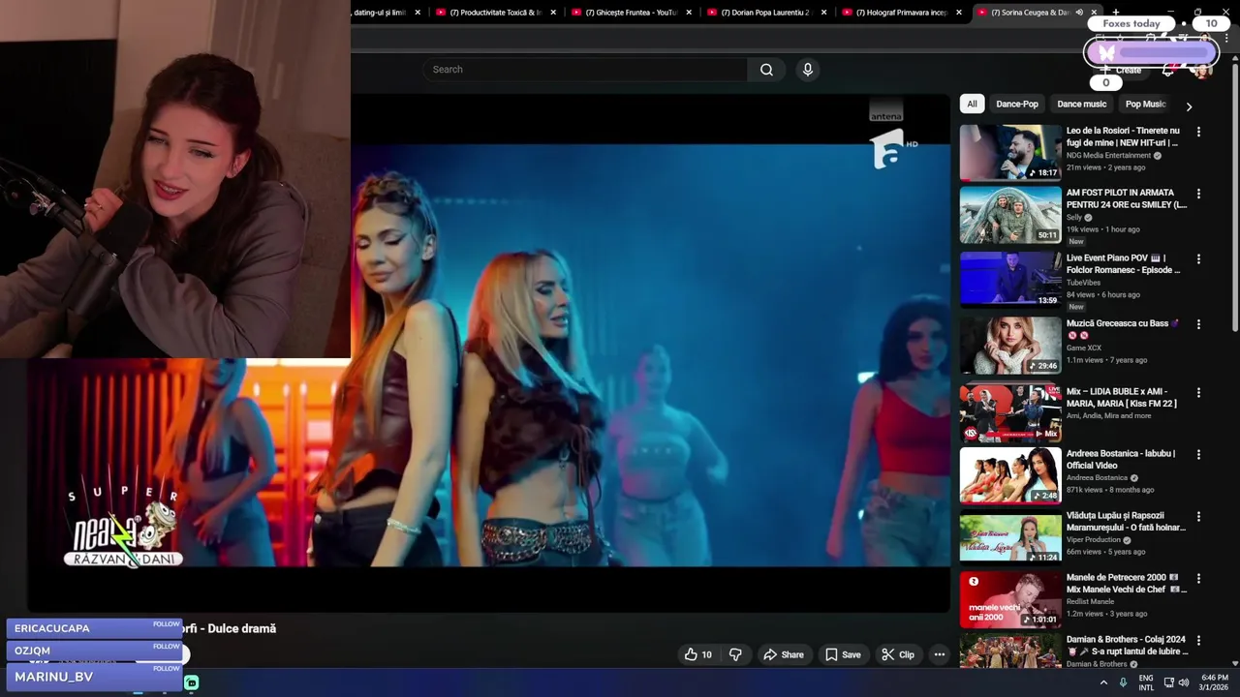Click the taskbar microphone tray icon
The height and width of the screenshot is (697, 1240).
[x=1123, y=682]
